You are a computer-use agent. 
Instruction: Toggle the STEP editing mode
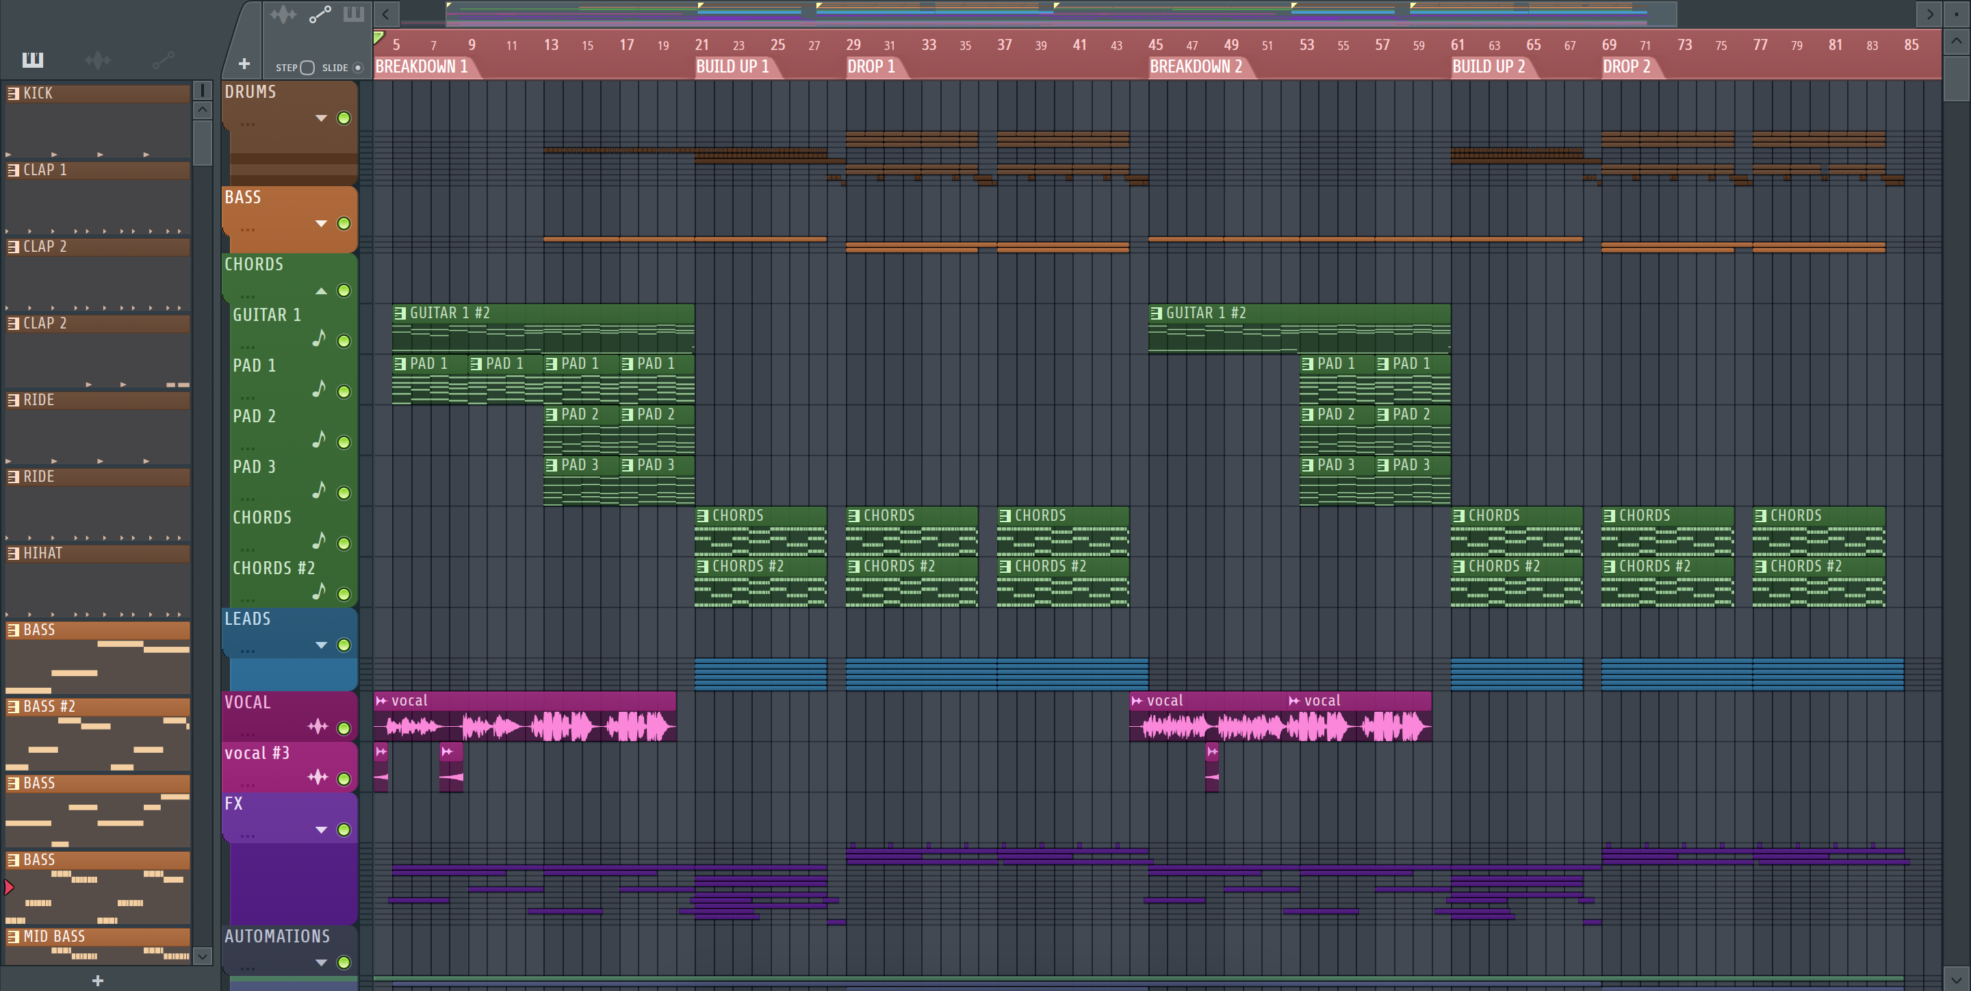tap(307, 67)
